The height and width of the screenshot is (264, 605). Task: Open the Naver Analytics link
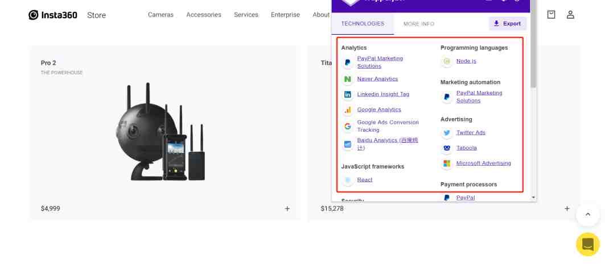point(377,79)
